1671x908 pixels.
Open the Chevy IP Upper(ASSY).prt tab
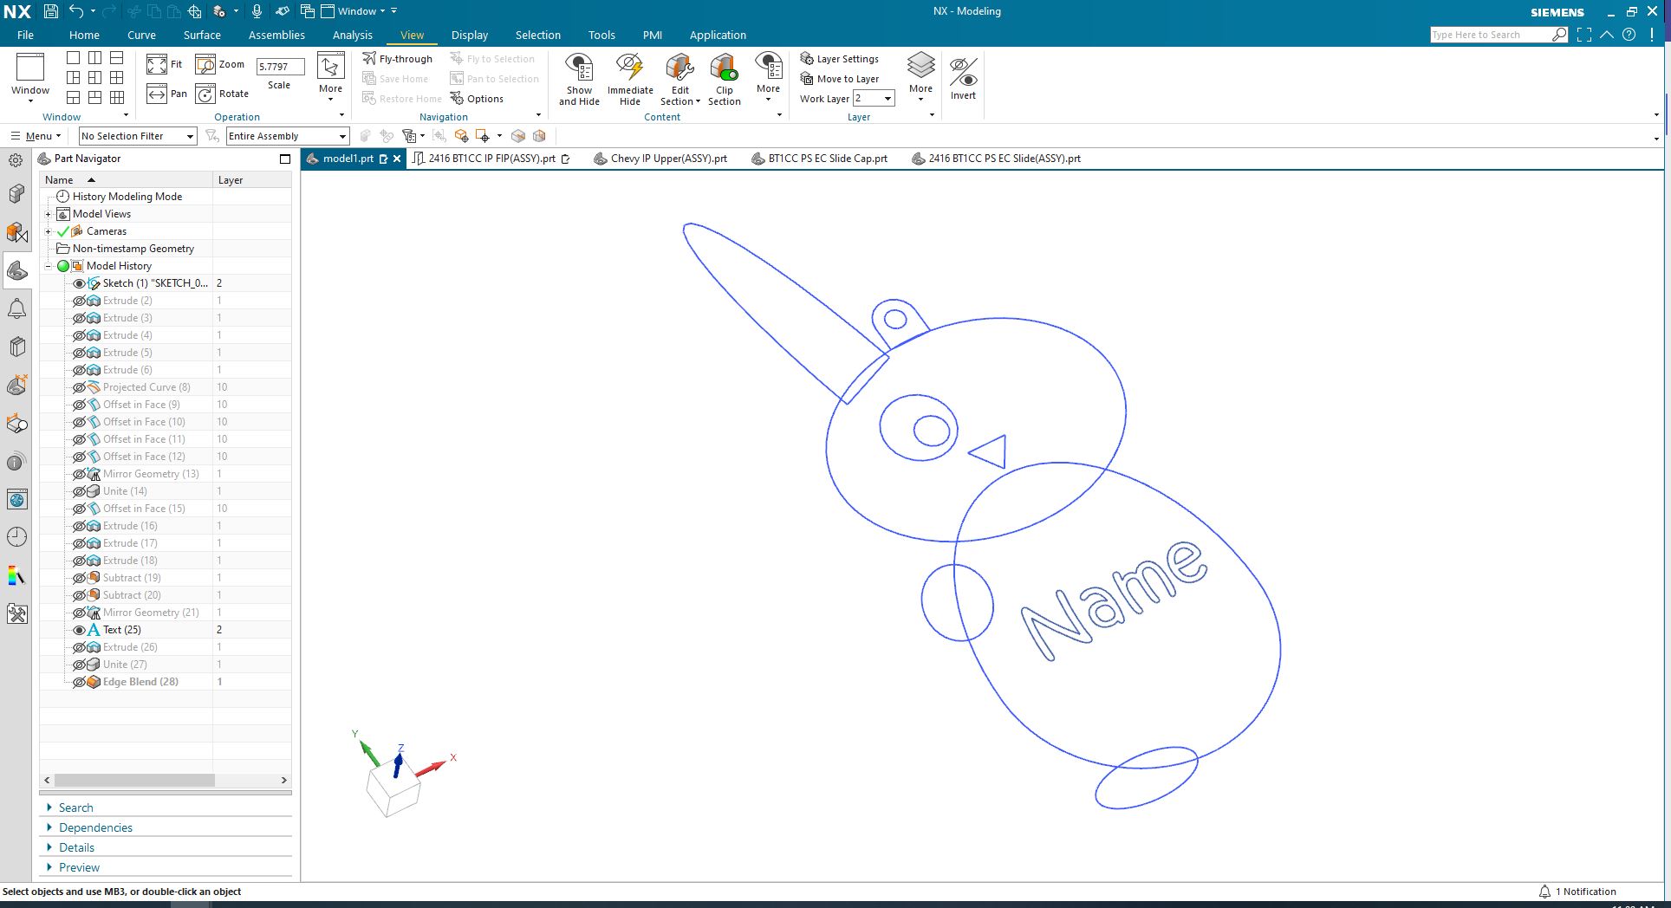(668, 159)
